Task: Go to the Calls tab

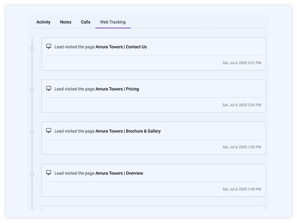Action: 86,22
